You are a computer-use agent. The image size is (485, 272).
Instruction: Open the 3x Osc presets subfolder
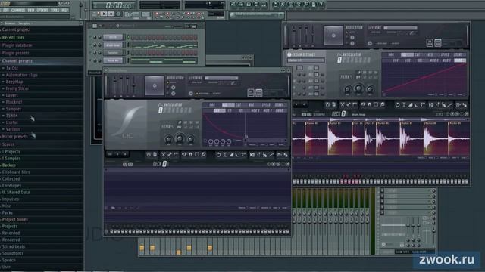click(12, 68)
